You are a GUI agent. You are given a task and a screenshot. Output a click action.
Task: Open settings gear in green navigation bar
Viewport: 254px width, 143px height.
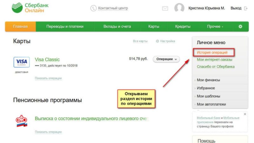tap(240, 26)
